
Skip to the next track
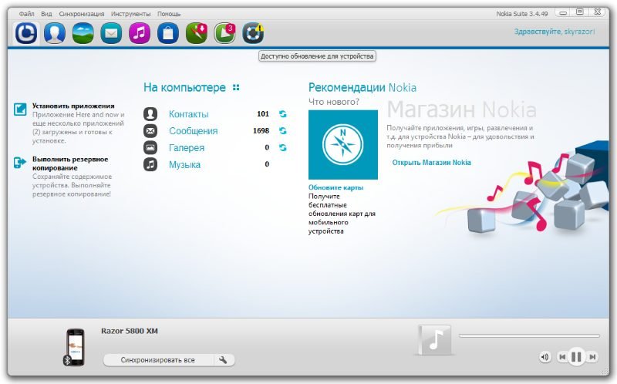pos(592,357)
